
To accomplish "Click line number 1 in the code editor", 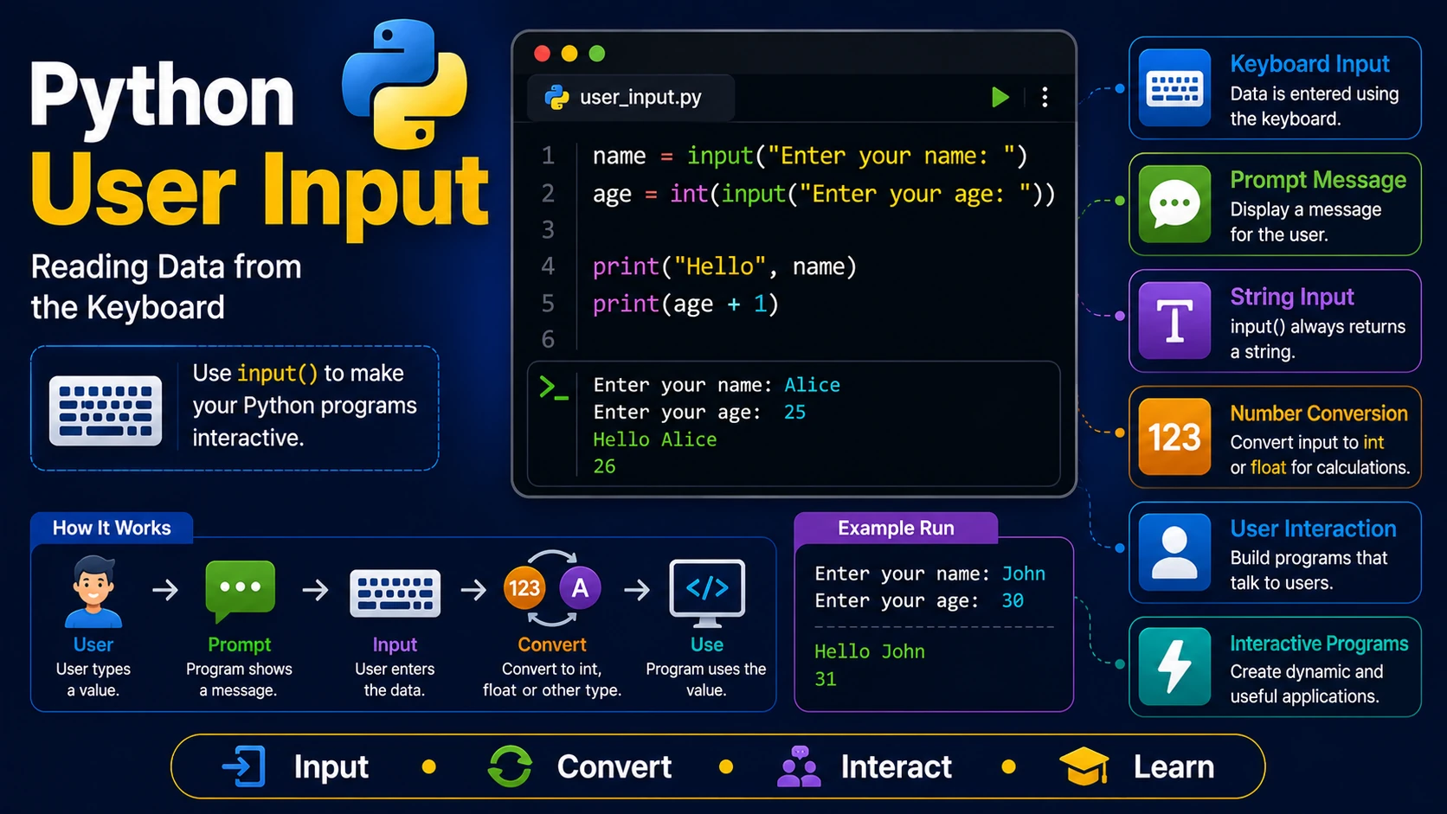I will (x=548, y=156).
